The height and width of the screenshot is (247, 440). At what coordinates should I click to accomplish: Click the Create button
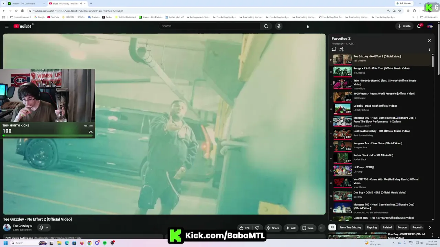click(x=404, y=26)
